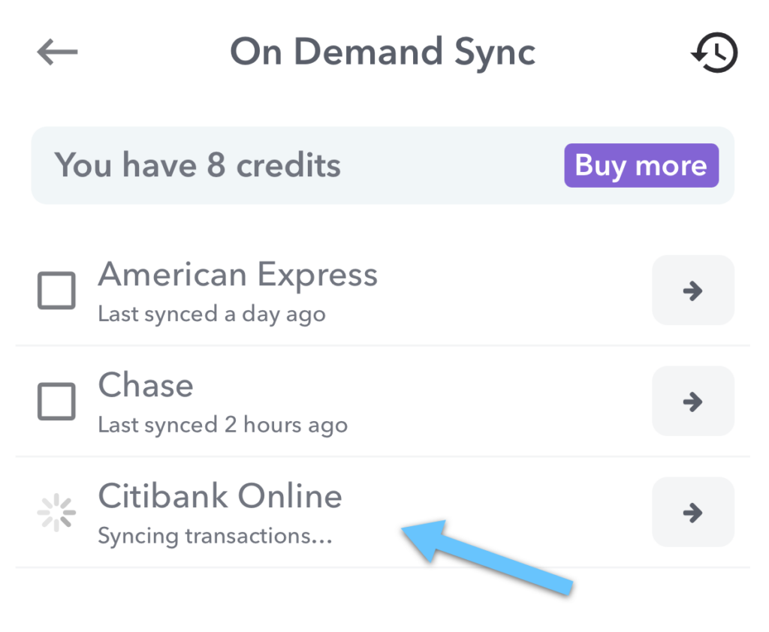Tap the Citibank Online row
This screenshot has height=632, width=769.
(375, 513)
